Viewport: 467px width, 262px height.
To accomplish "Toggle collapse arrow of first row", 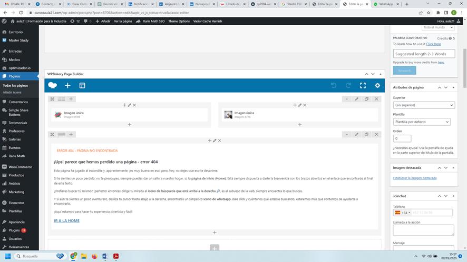I will (347, 99).
